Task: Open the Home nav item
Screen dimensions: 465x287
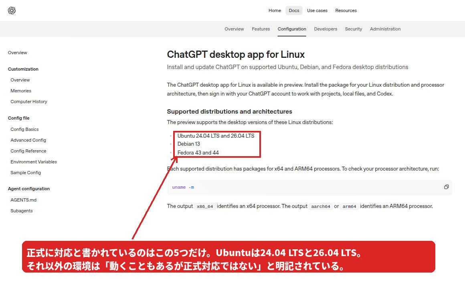Action: pyautogui.click(x=275, y=10)
